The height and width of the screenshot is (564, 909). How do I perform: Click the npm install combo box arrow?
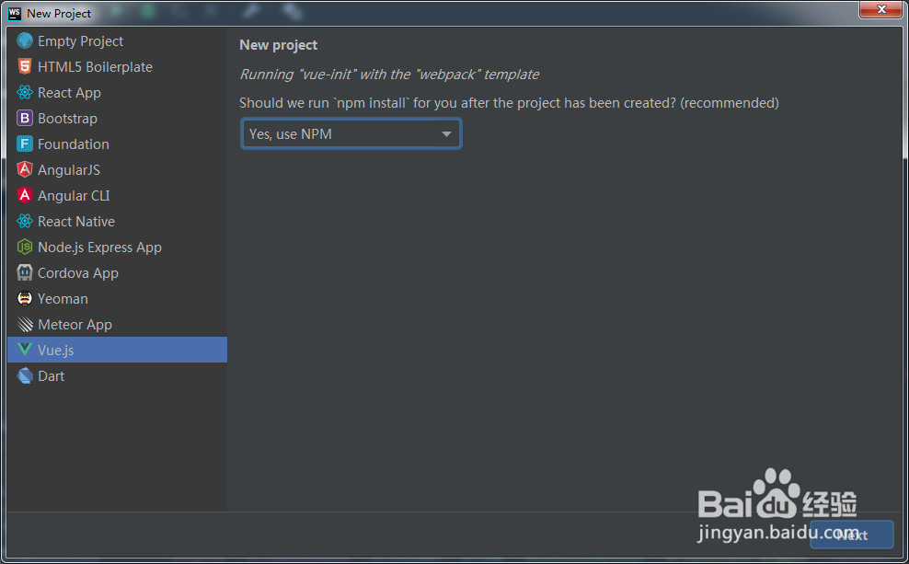tap(446, 134)
